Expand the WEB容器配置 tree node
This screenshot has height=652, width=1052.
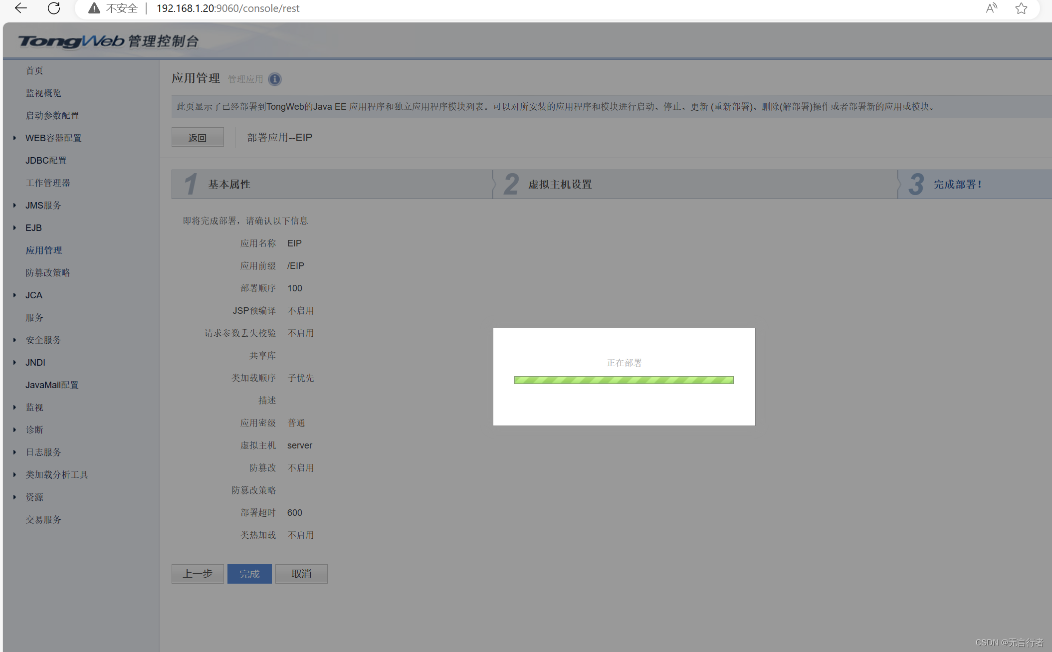[14, 138]
